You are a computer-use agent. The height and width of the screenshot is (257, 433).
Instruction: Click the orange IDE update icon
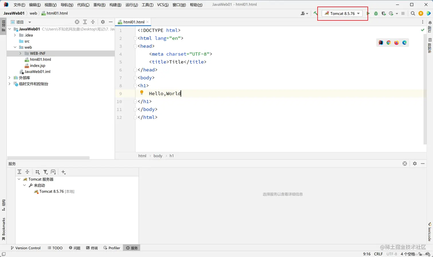[x=421, y=13]
